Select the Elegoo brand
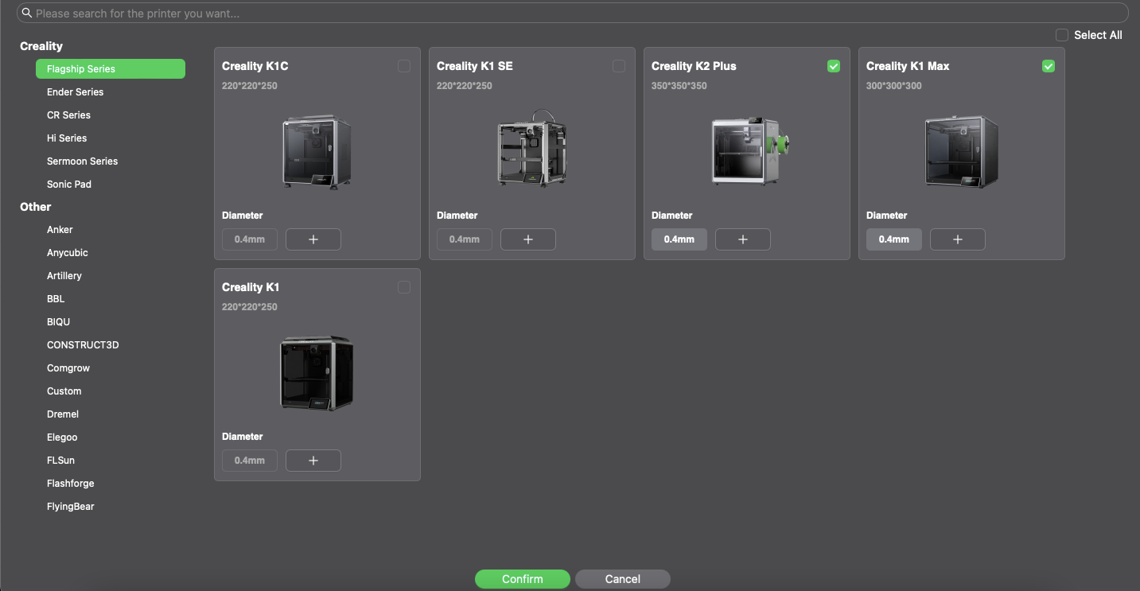 [x=62, y=437]
